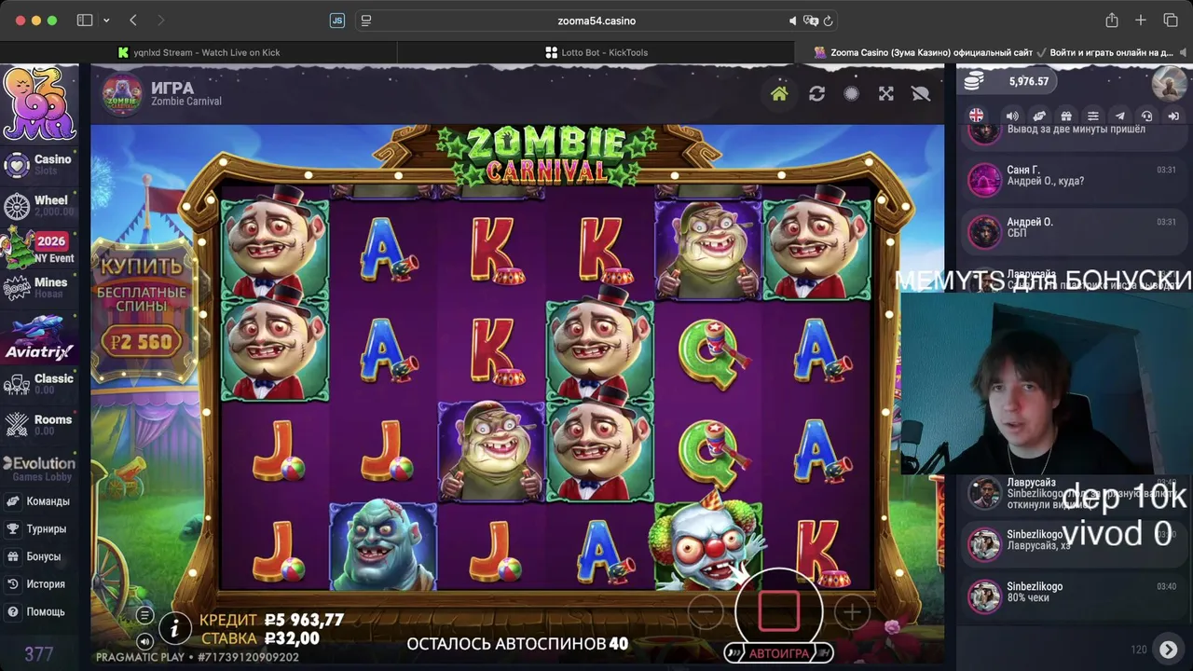Stop the spin with square button
1193x671 pixels.
point(778,611)
